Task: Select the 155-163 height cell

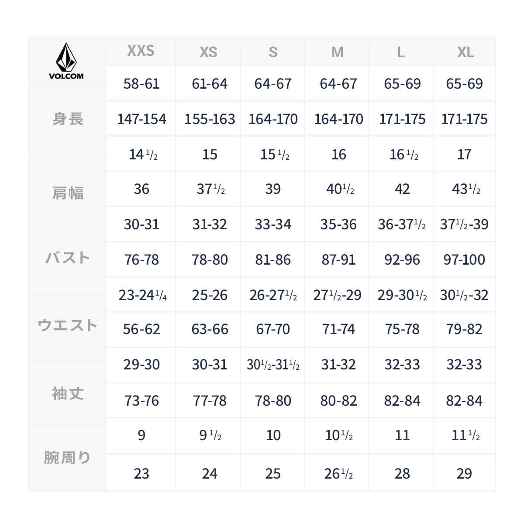Action: [210, 119]
